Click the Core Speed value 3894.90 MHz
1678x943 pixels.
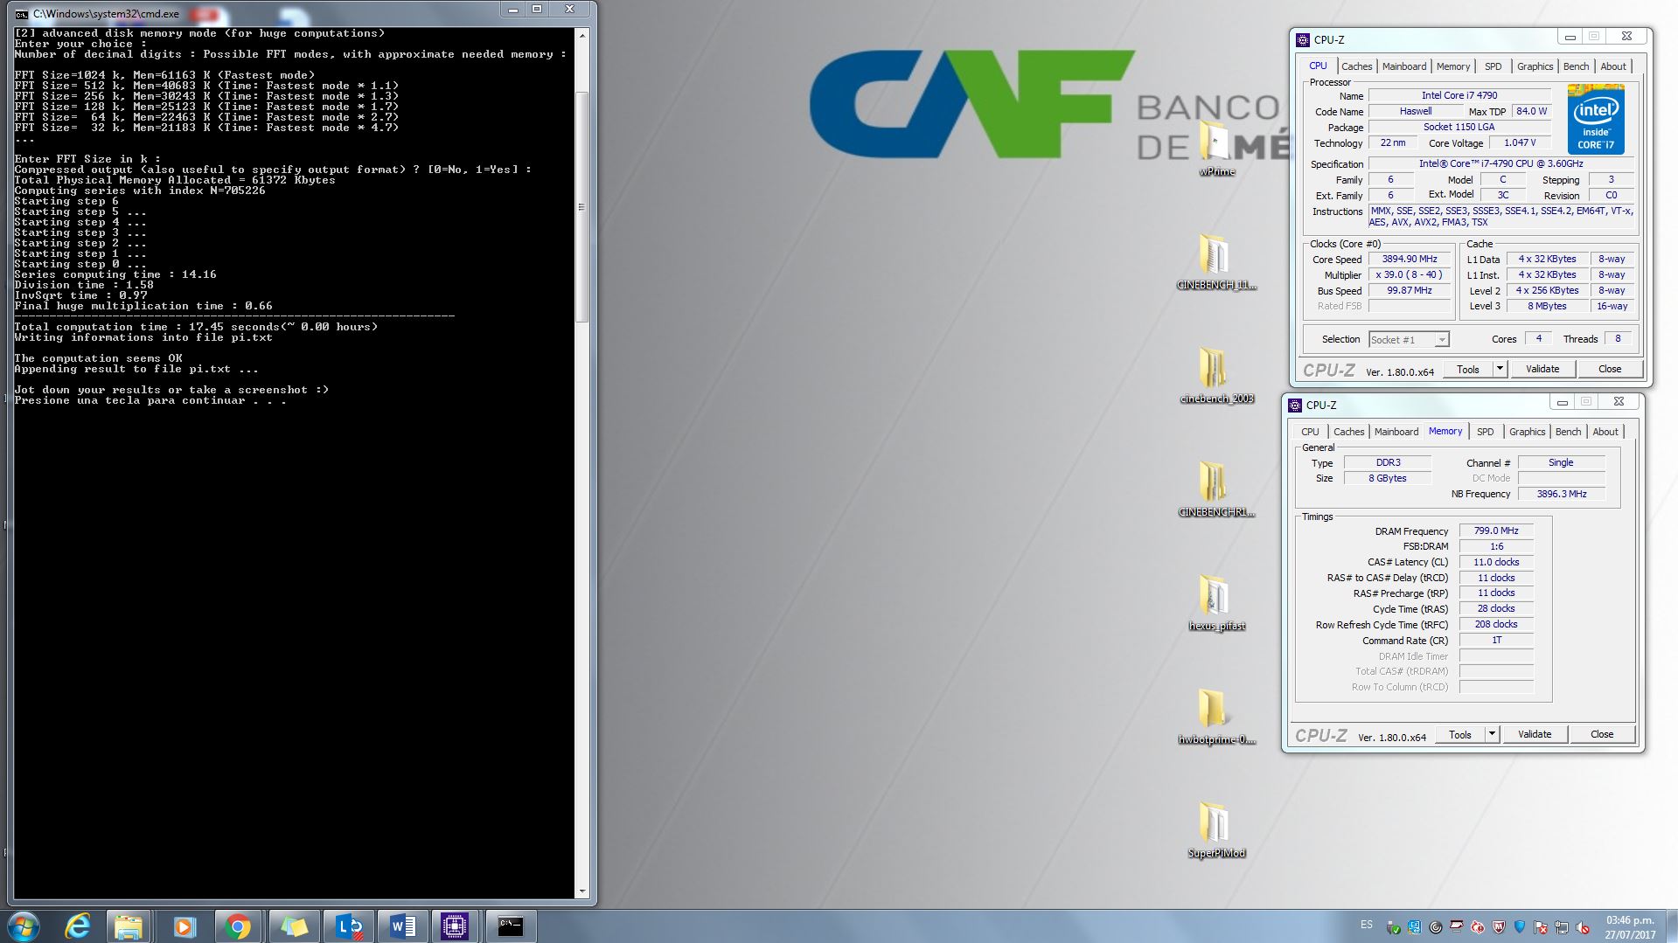1410,260
